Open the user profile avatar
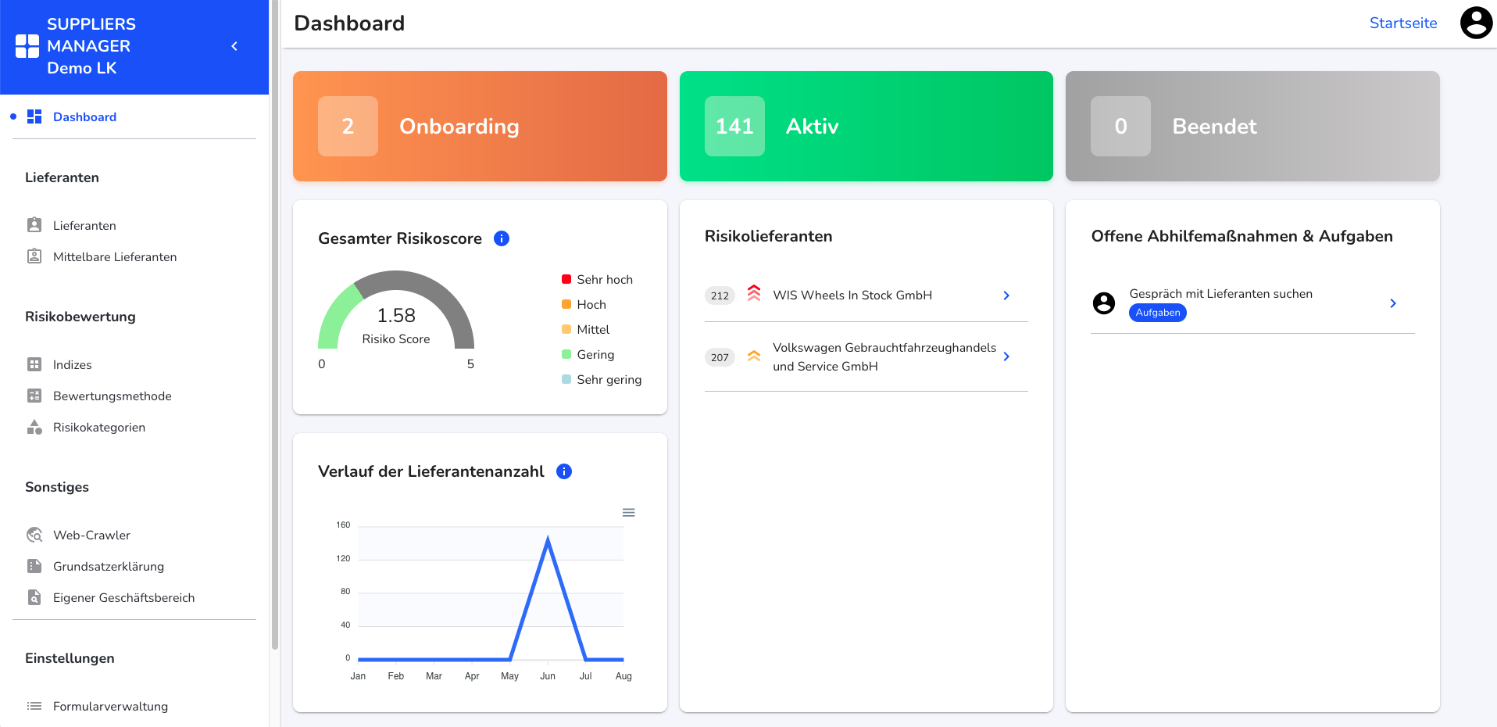The width and height of the screenshot is (1497, 727). pyautogui.click(x=1477, y=23)
